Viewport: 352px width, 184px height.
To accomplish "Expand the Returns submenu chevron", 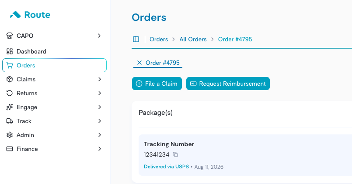I will (100, 93).
